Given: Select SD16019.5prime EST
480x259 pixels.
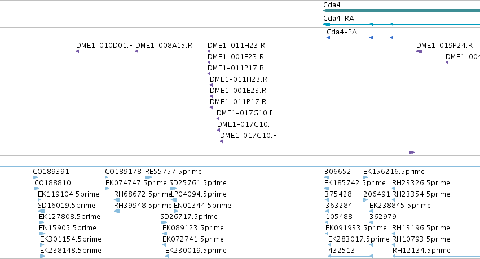Looking at the screenshot, I should coord(67,206).
